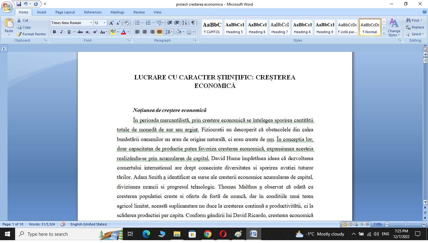Open the References tab

tap(92, 12)
